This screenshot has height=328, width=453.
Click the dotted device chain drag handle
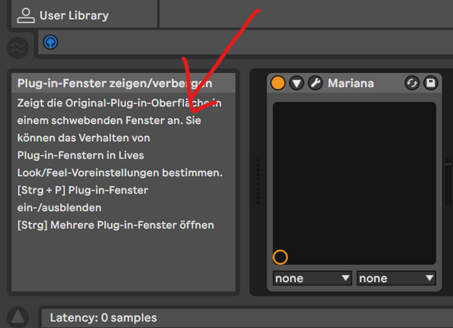tap(258, 181)
